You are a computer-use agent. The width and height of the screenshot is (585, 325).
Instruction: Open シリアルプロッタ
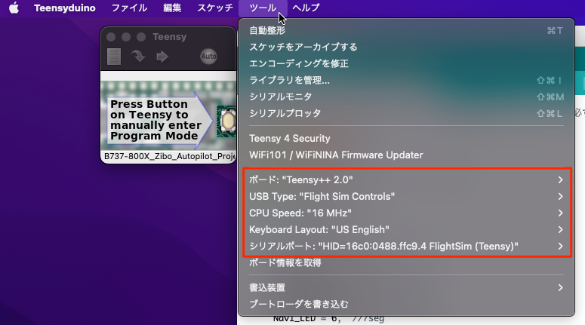tap(406, 113)
